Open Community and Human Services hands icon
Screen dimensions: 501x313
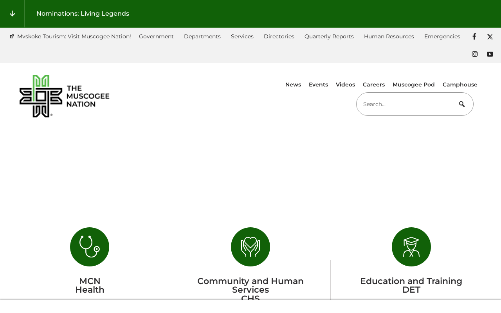coord(250,247)
